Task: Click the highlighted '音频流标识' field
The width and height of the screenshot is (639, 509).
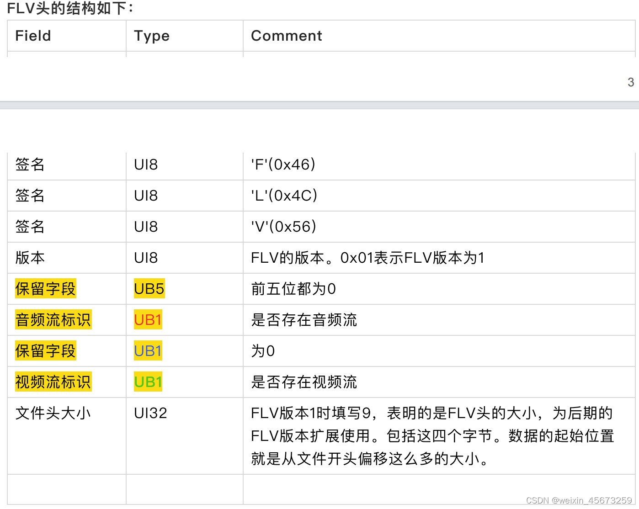Action: (x=53, y=320)
